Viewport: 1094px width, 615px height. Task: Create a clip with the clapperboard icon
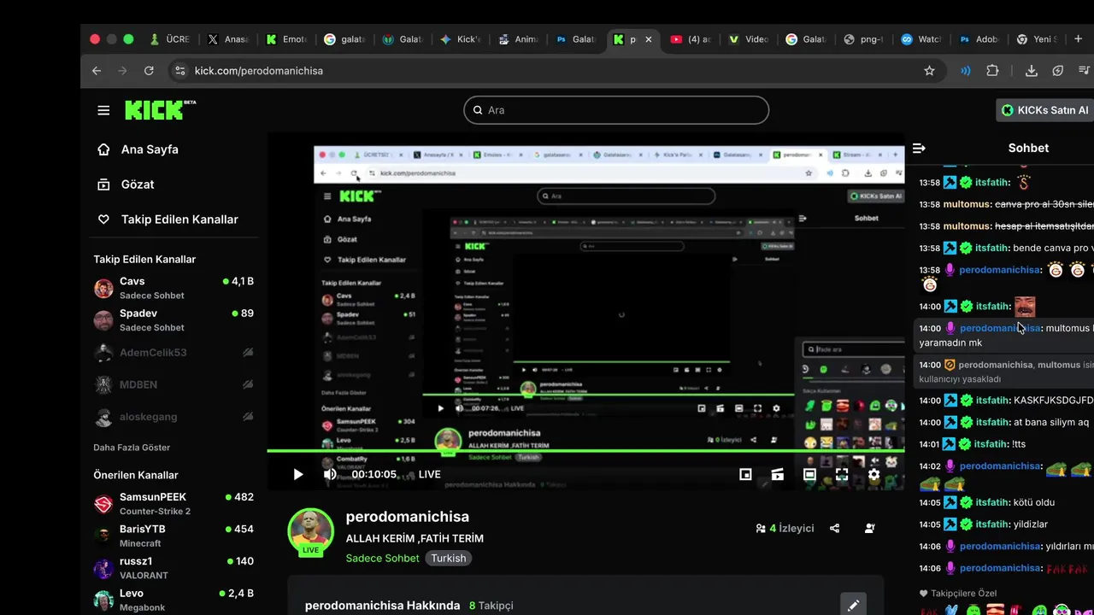click(x=777, y=474)
